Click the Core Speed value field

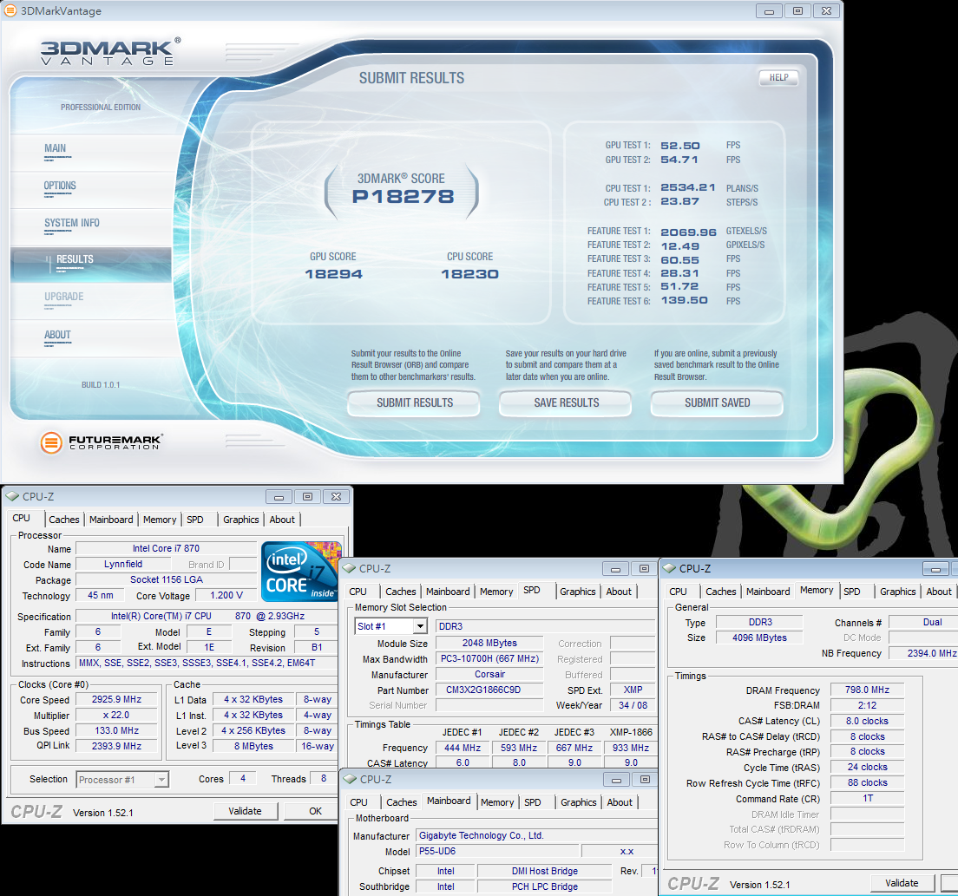click(x=116, y=700)
